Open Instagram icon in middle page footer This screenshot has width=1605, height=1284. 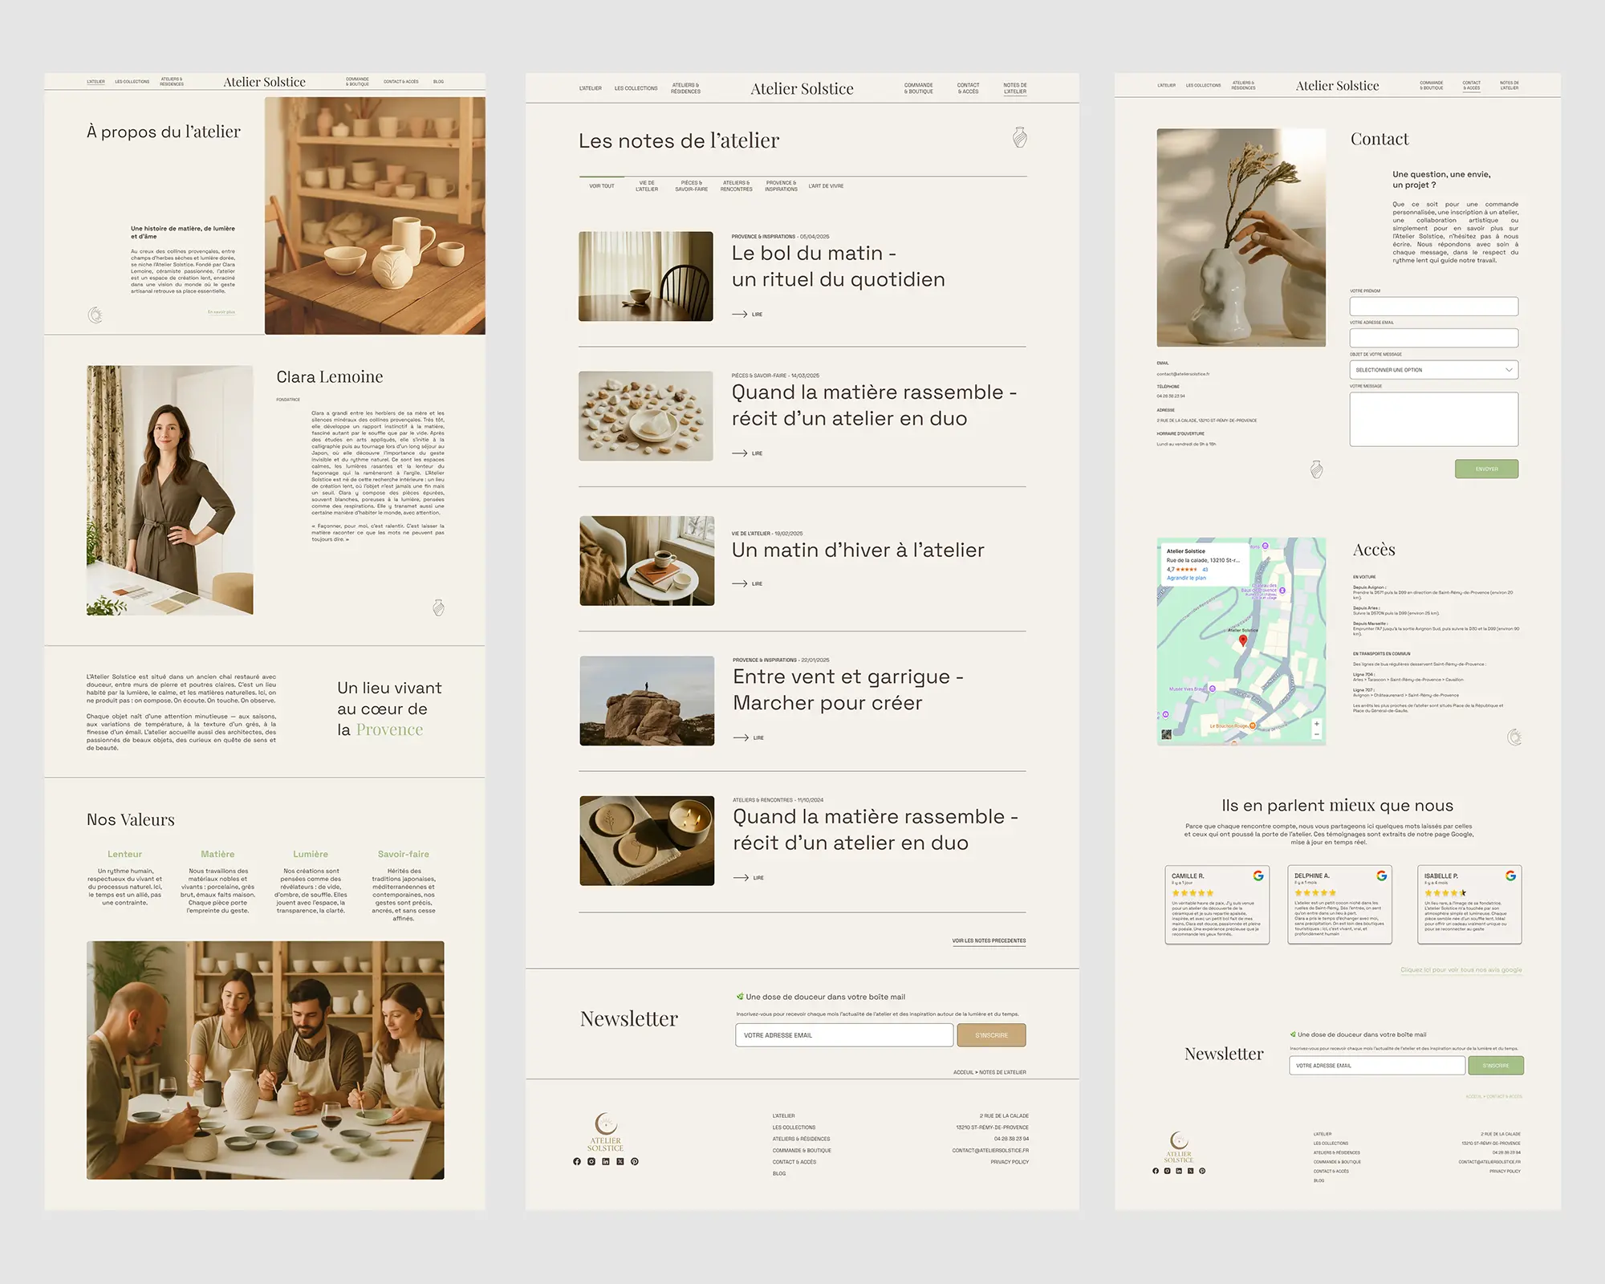591,1161
